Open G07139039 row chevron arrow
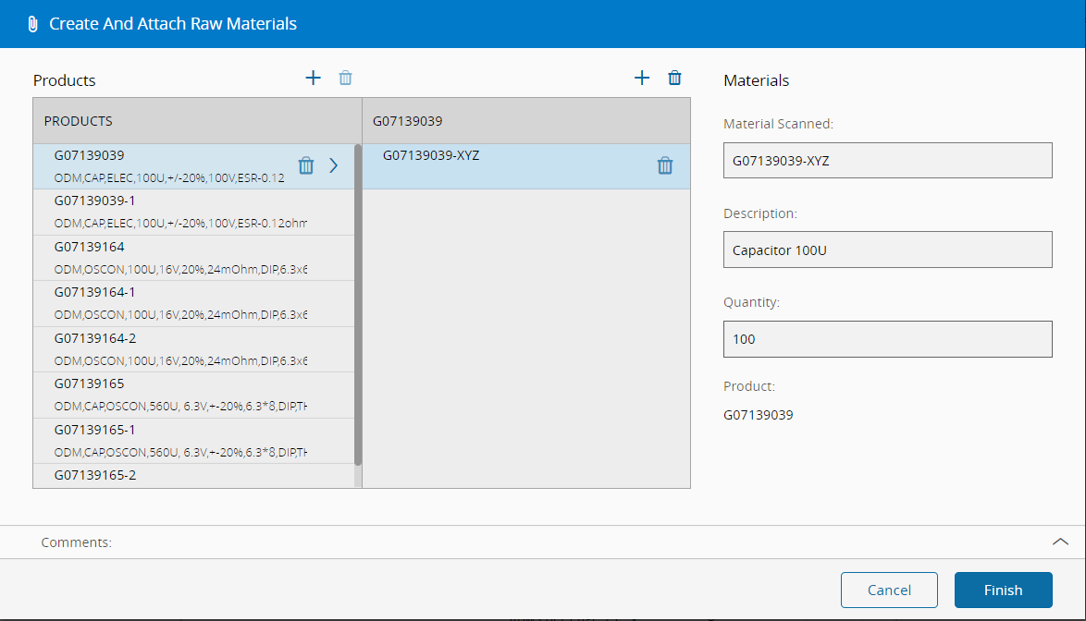The image size is (1086, 621). pos(334,165)
